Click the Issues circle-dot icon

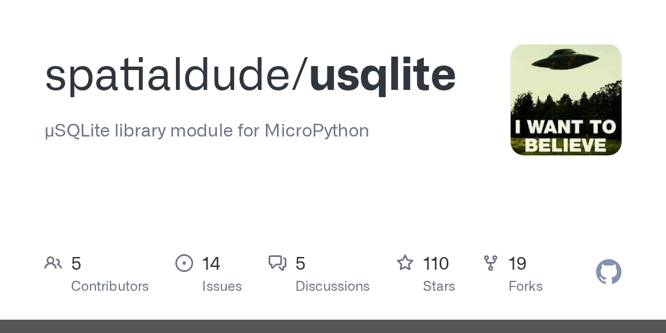184,263
